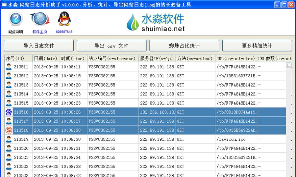Click server IP cell in row 313515
This screenshot has width=296, height=177.
(x=157, y=103)
